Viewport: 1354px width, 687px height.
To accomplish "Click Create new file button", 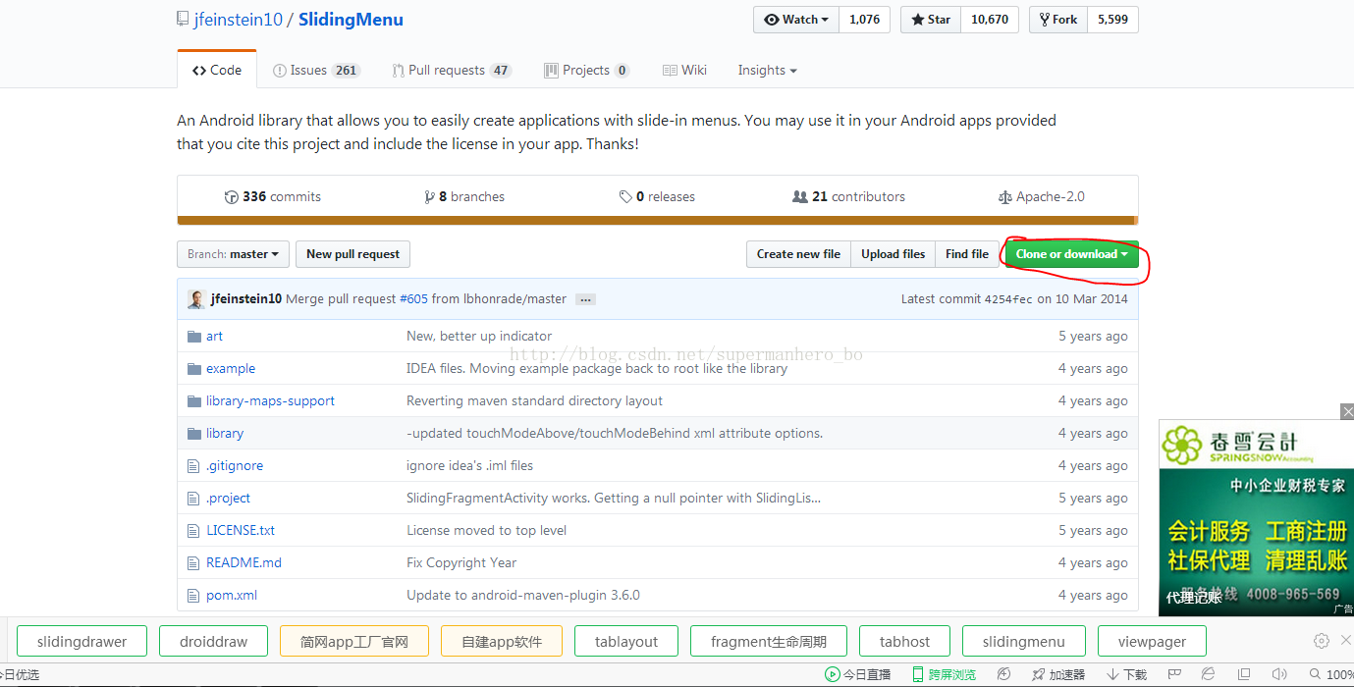I will (x=798, y=254).
